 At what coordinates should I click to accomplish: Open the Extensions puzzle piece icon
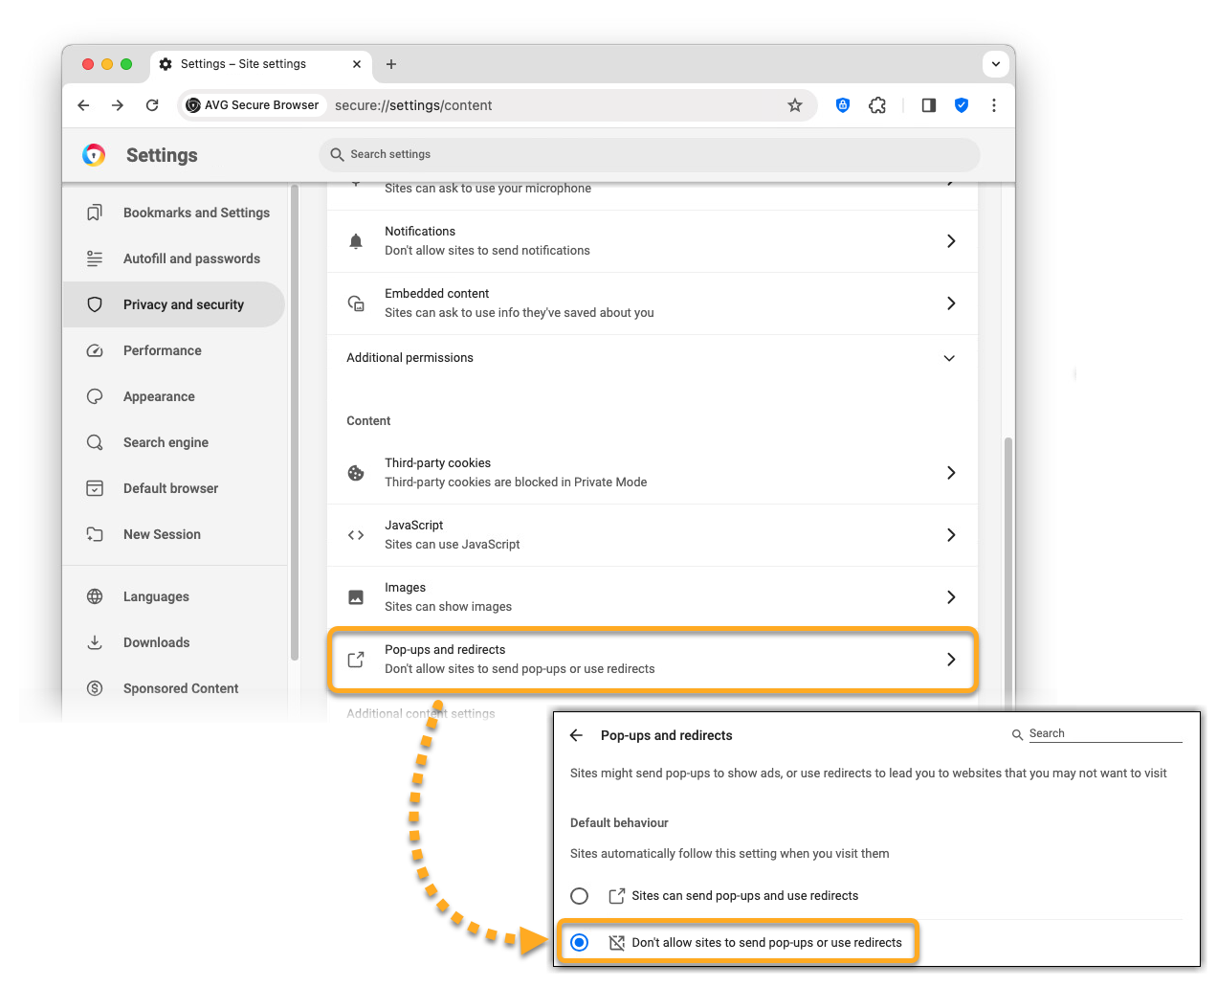click(877, 105)
